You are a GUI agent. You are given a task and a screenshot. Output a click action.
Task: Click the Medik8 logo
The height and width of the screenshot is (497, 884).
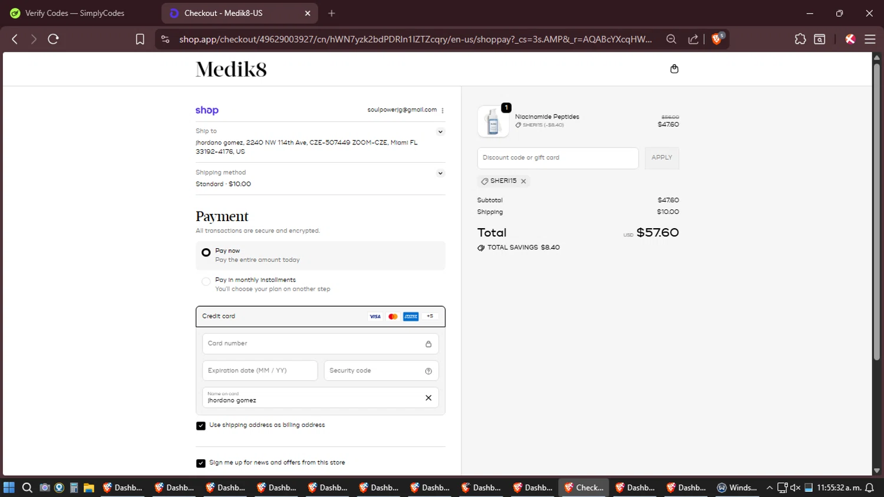point(231,70)
